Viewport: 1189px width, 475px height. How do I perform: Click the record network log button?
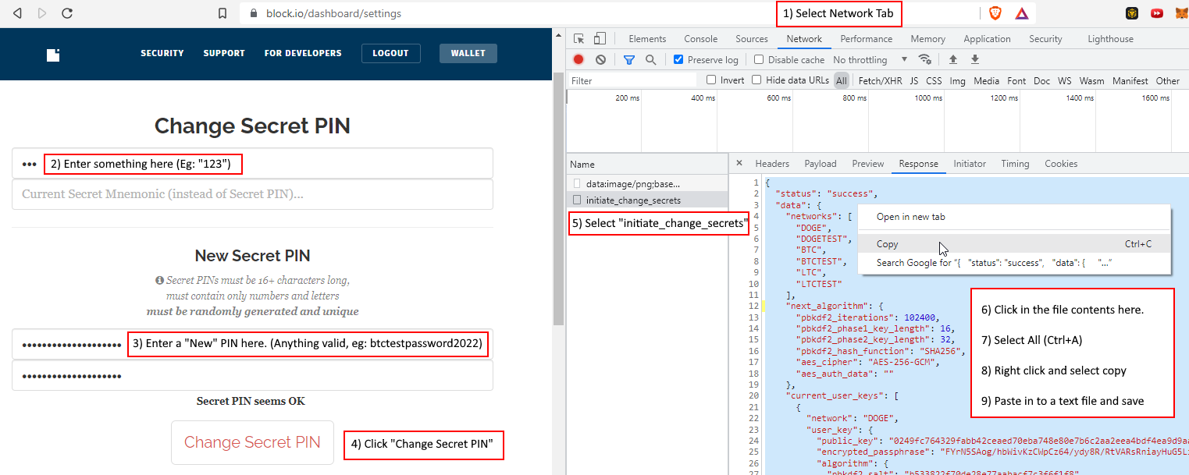click(578, 59)
